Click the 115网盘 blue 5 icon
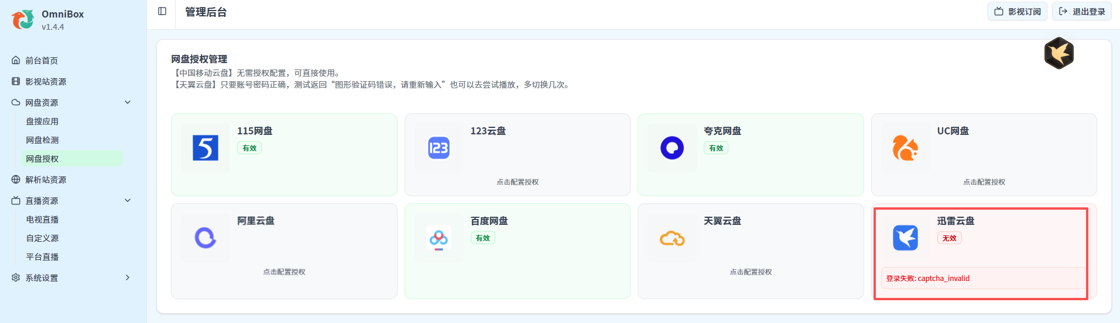Screen dimensions: 1120x323 pos(205,148)
